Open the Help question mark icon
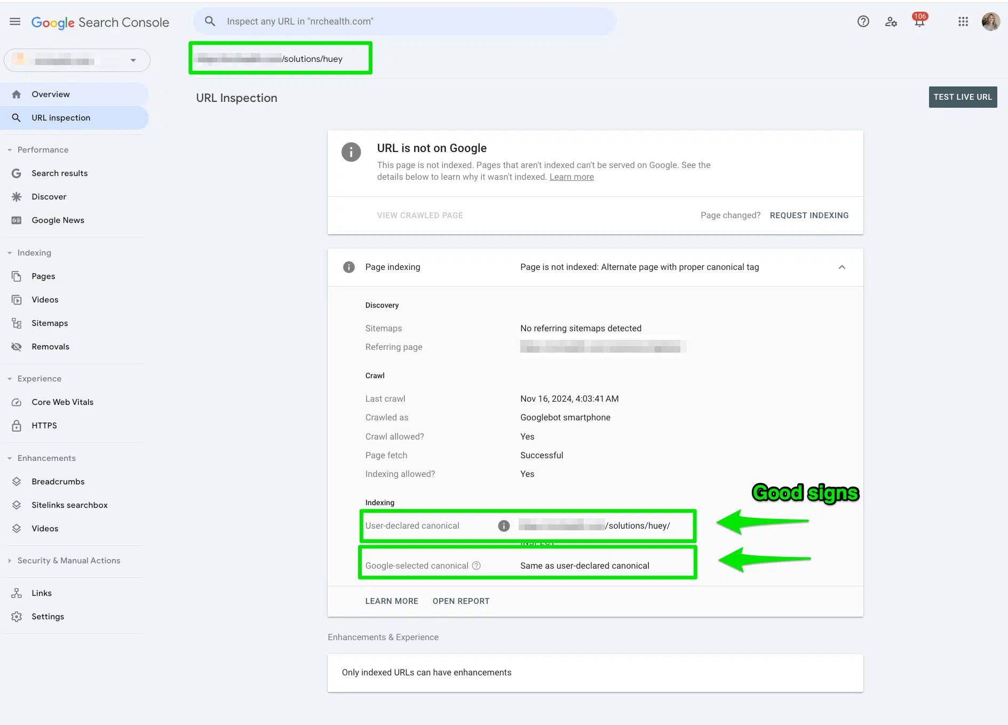 863,21
